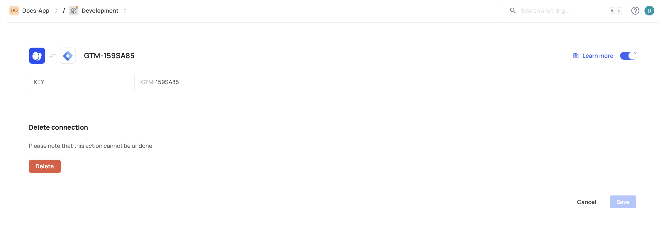Screen dimensions: 662x238
Task: Click the Learn more document icon
Action: click(x=576, y=56)
